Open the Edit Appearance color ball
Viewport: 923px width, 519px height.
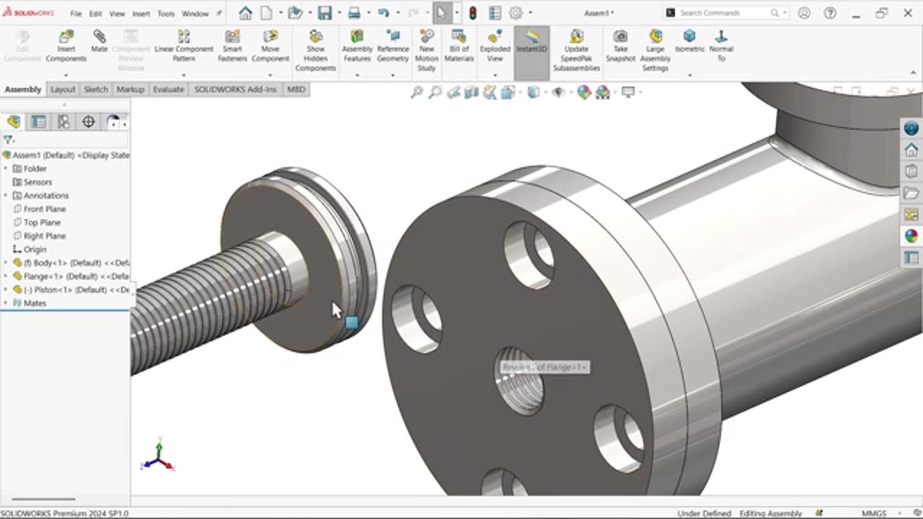tap(584, 92)
